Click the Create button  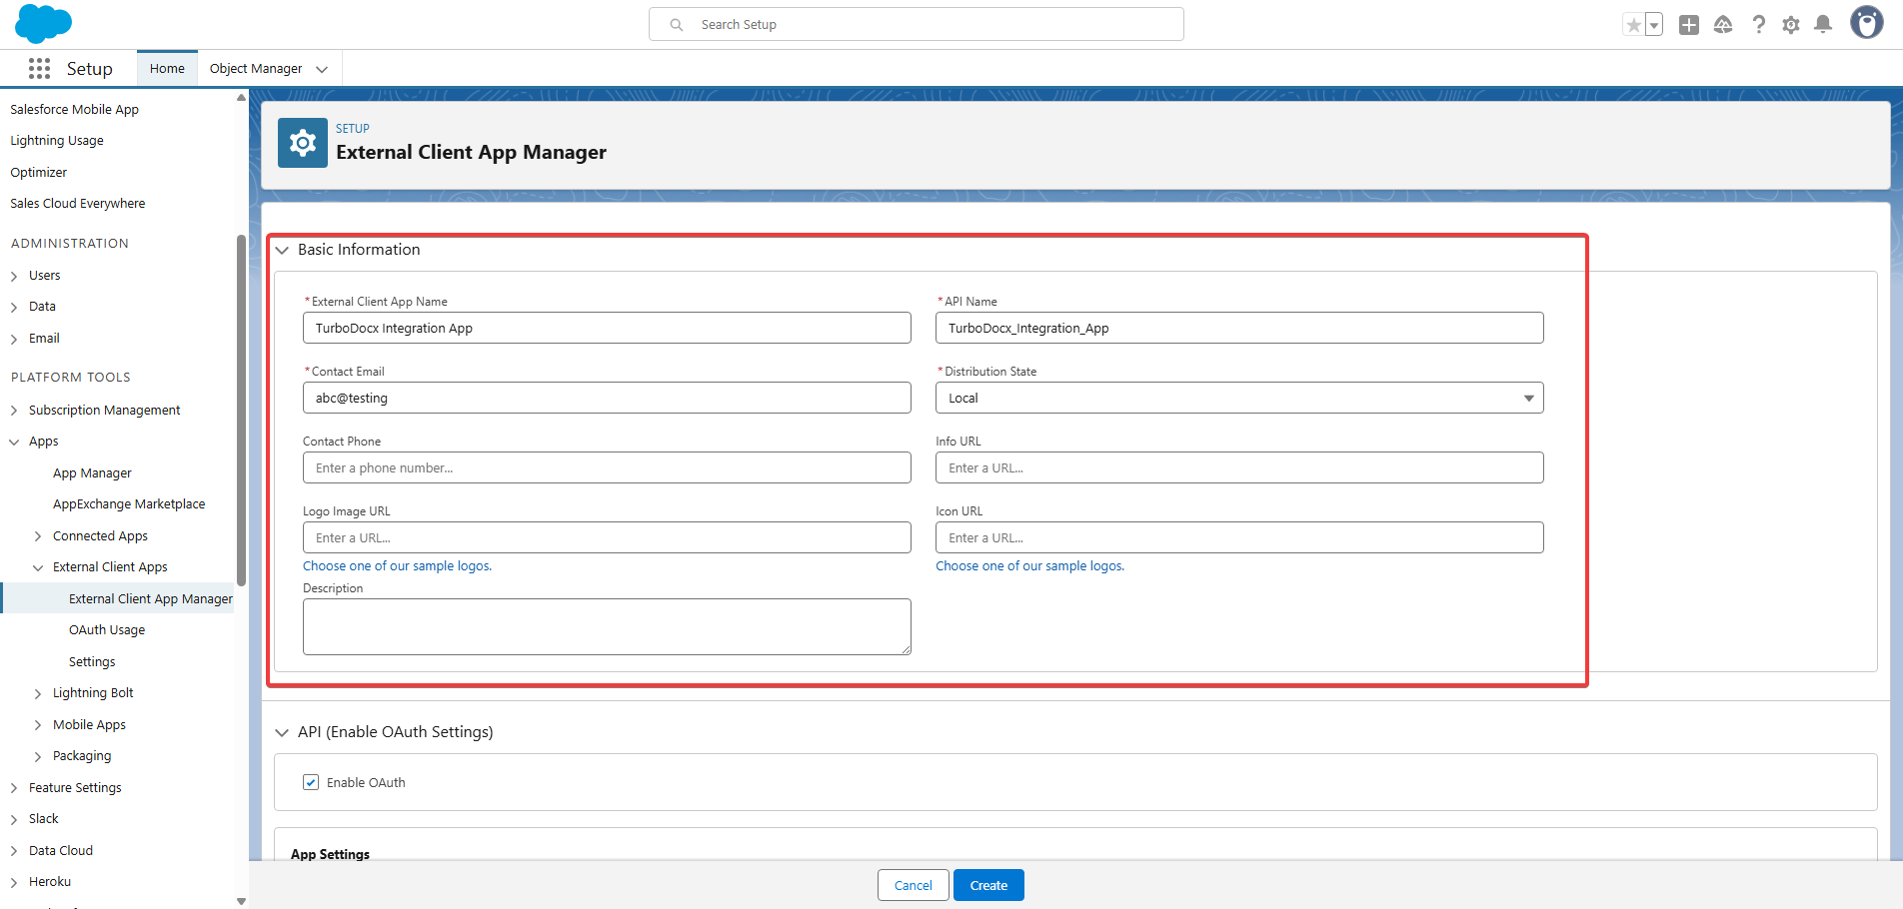(x=988, y=885)
